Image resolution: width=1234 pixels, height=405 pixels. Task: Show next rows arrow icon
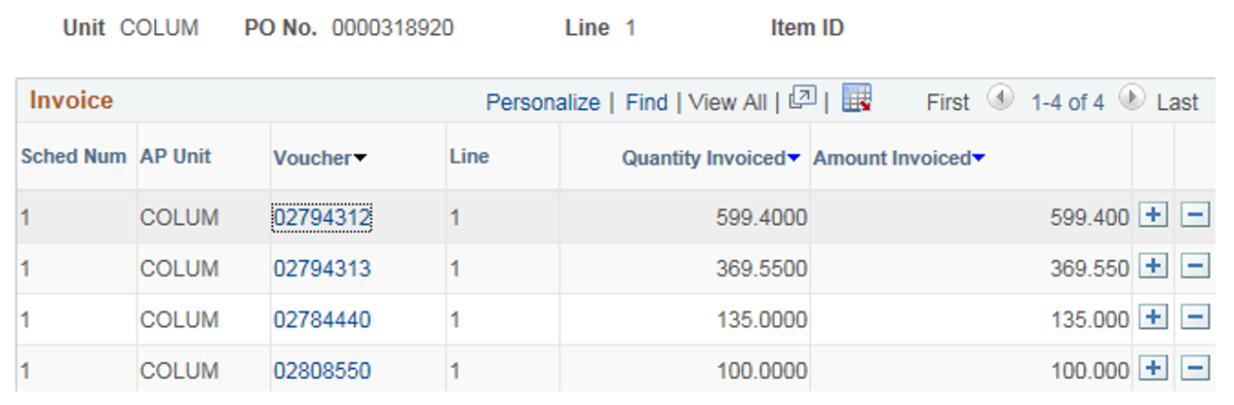pyautogui.click(x=1132, y=98)
